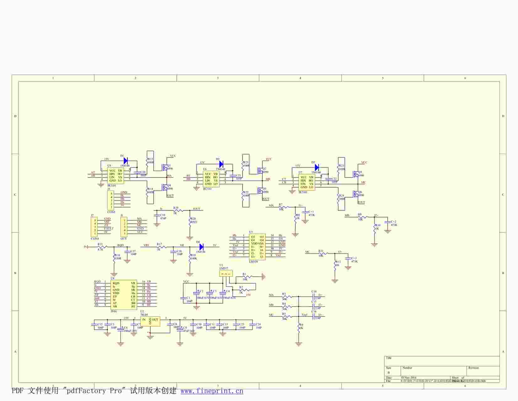Click diode symbol D4 near VR
518x401 pixels.
(201, 247)
